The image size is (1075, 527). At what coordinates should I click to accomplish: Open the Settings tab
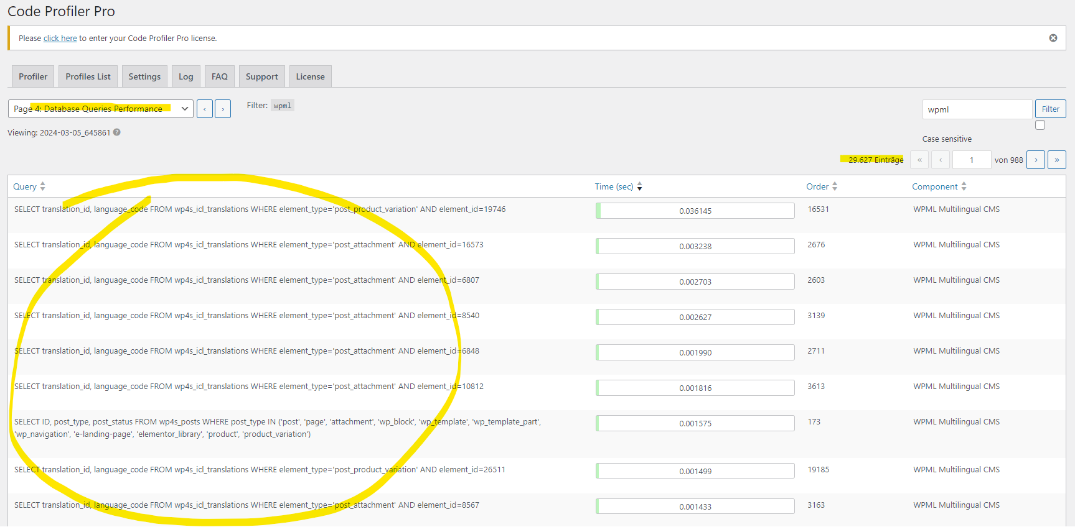[144, 76]
